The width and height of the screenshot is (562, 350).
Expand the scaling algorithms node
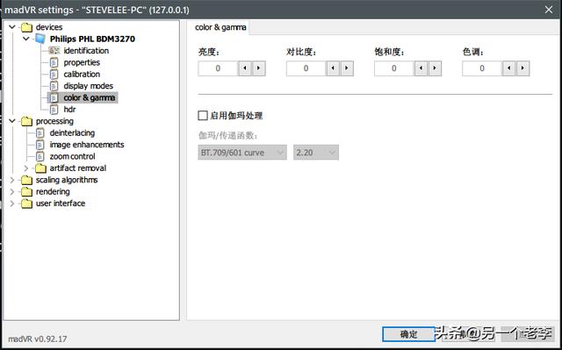(12, 180)
